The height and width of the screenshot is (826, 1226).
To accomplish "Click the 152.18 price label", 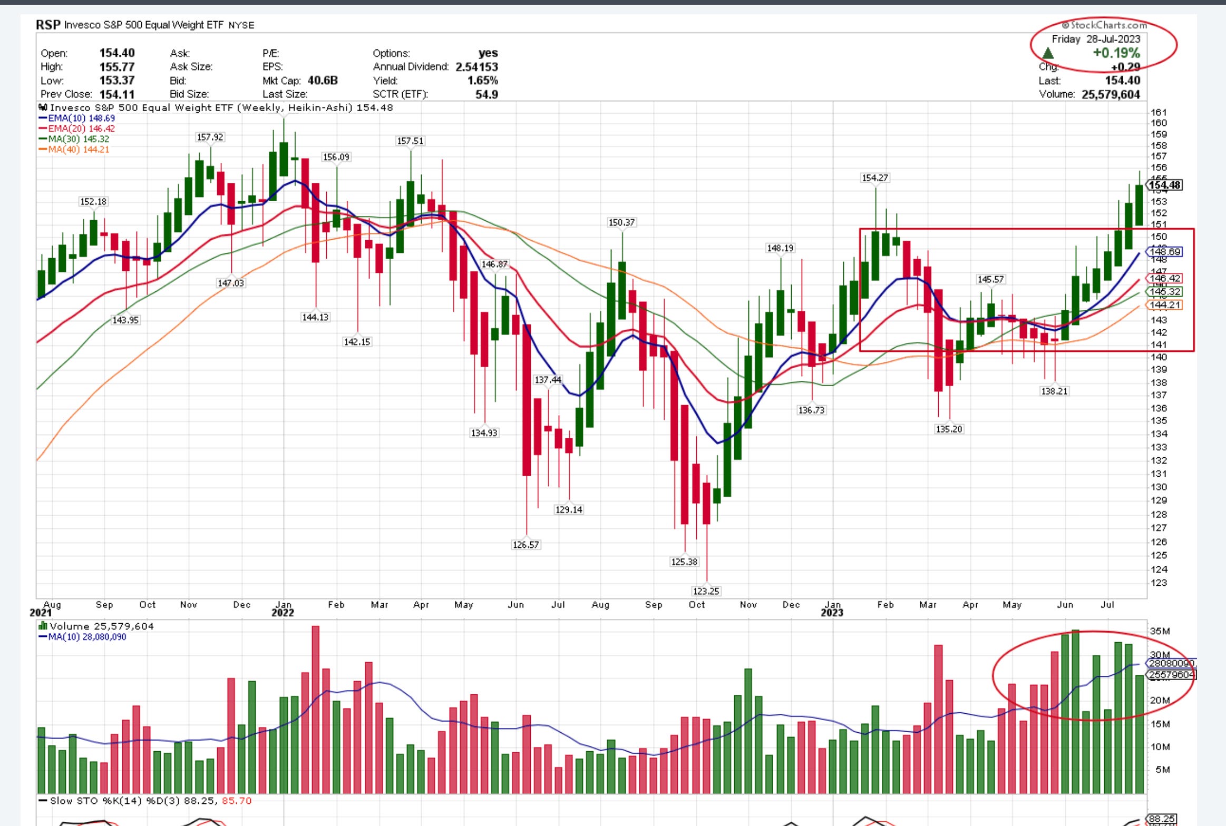I will pyautogui.click(x=93, y=201).
